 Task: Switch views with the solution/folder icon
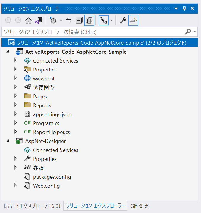(x=38, y=20)
